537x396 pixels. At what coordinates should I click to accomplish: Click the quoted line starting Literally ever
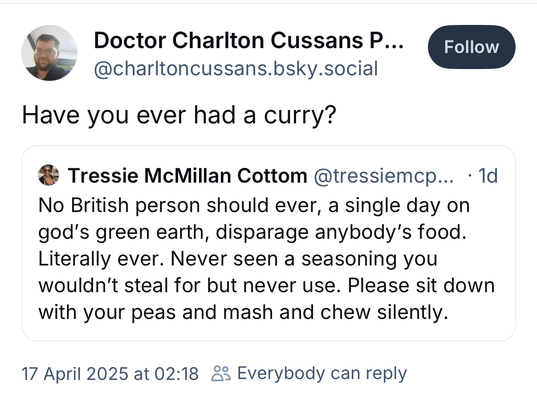[x=237, y=258]
